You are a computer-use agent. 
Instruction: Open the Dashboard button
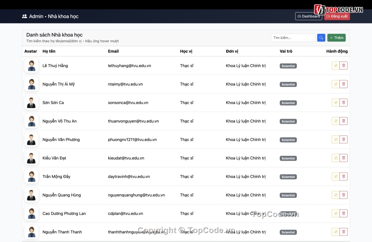tap(309, 16)
